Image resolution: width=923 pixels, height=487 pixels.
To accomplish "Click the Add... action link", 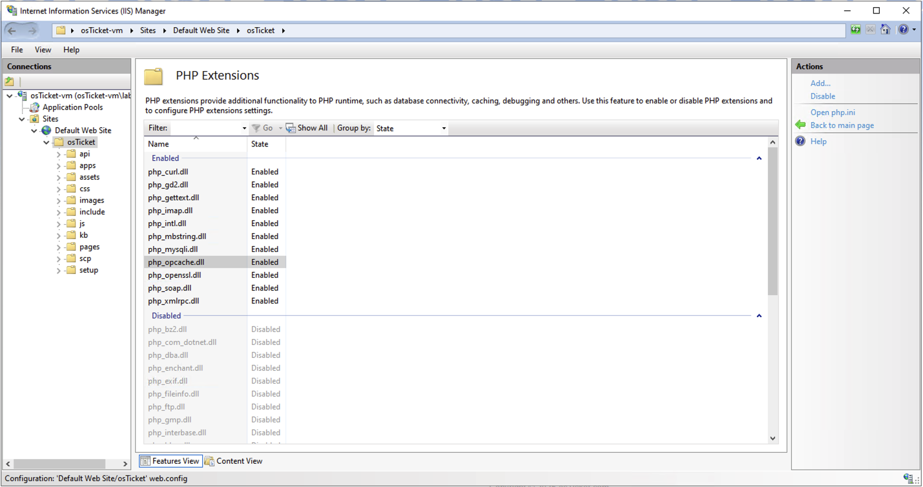I will coord(820,83).
